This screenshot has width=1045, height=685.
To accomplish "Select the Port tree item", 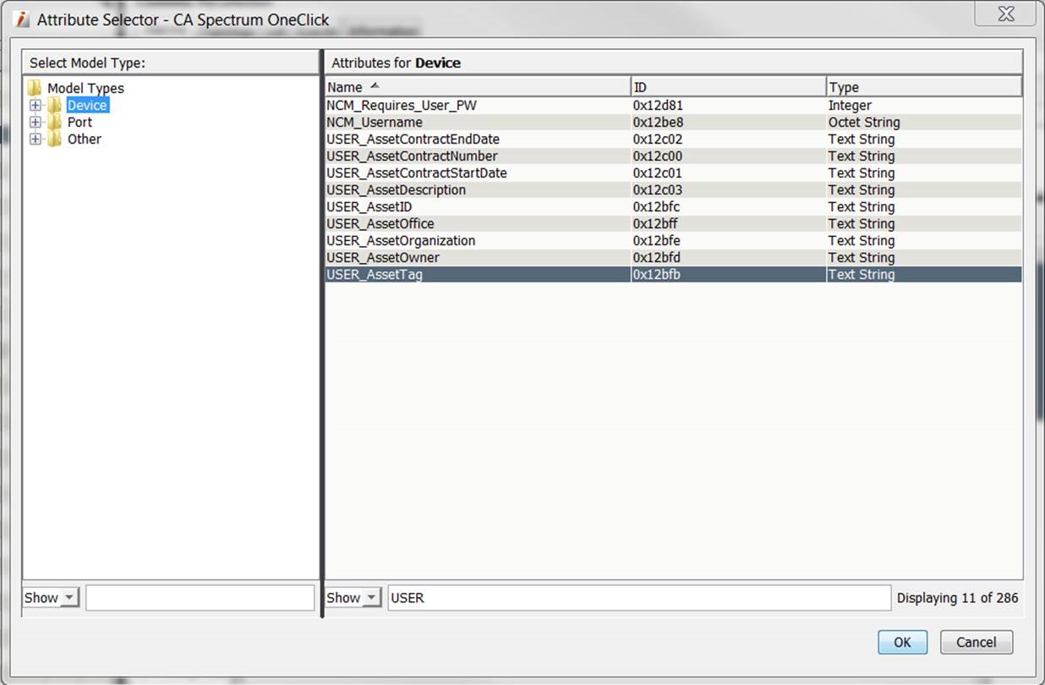I will [79, 123].
